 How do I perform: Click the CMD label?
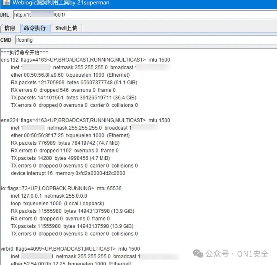point(6,40)
